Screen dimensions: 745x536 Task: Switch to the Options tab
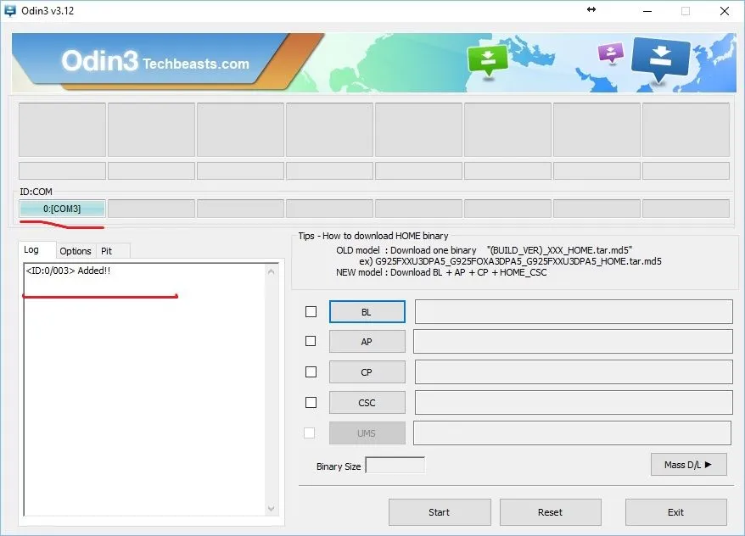click(x=76, y=251)
